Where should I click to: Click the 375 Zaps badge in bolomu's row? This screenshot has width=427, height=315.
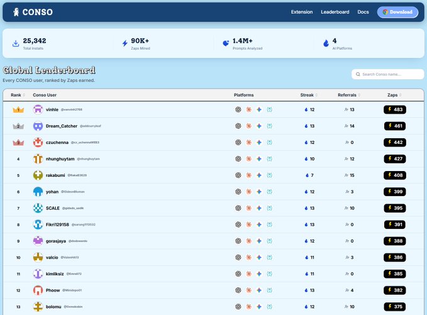click(x=395, y=307)
